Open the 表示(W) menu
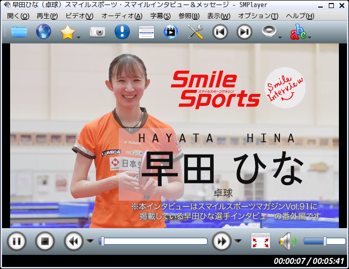Image resolution: width=349 pixels, height=269 pixels. 219,16
